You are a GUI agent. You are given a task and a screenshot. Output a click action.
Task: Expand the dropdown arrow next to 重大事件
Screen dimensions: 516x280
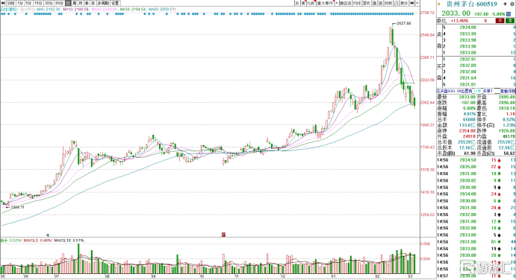click(337, 3)
